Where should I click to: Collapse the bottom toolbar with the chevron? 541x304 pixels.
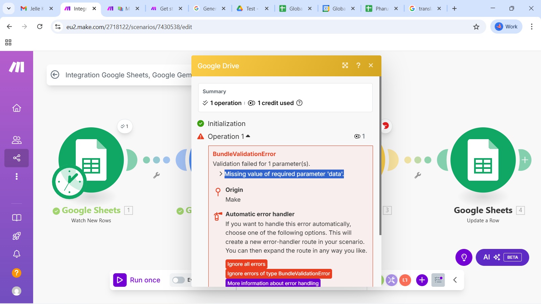point(455,280)
